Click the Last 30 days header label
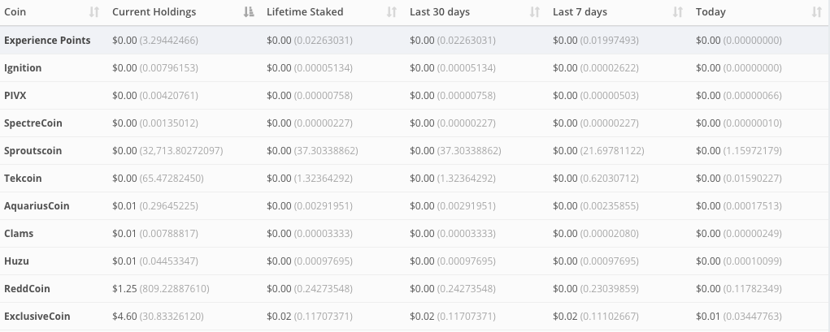Viewport: 830px width, 332px height. [440, 12]
